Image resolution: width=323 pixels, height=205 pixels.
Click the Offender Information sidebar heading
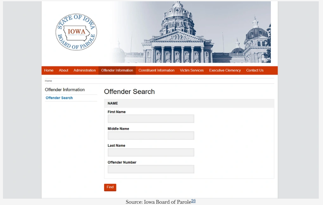[x=65, y=90]
